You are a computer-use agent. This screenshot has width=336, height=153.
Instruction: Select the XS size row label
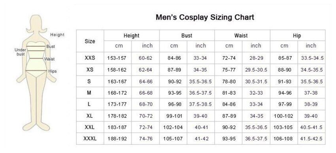click(x=90, y=70)
